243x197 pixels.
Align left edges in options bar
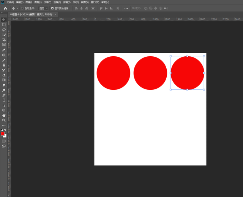point(76,8)
